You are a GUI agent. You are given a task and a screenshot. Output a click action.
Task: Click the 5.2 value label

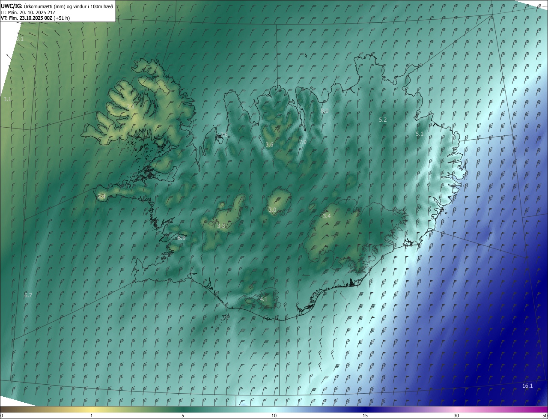[x=383, y=120]
